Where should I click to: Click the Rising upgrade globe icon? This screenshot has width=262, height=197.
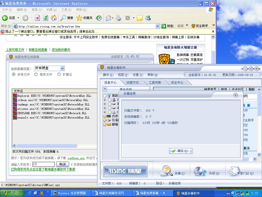[200, 171]
